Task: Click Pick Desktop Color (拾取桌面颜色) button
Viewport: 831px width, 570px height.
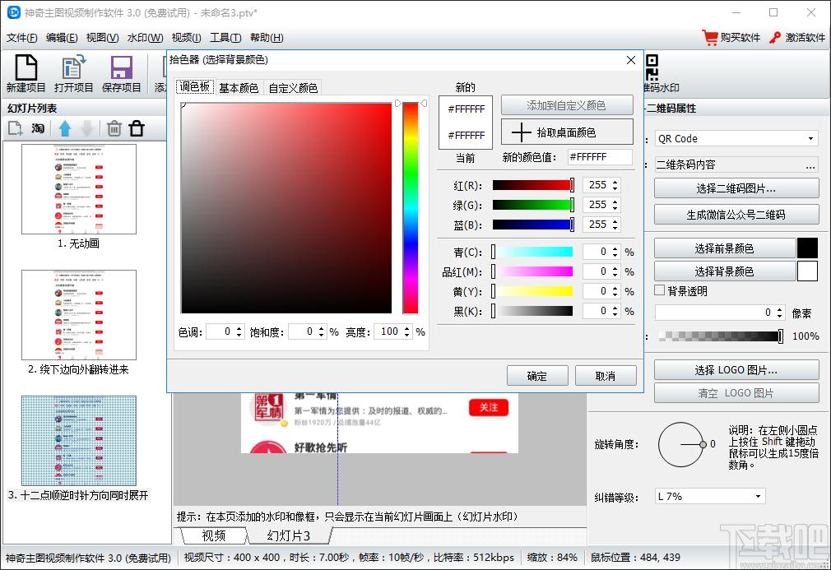Action: 567,132
